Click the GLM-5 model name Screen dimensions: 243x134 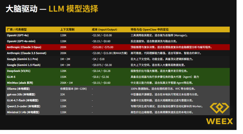click(11, 77)
